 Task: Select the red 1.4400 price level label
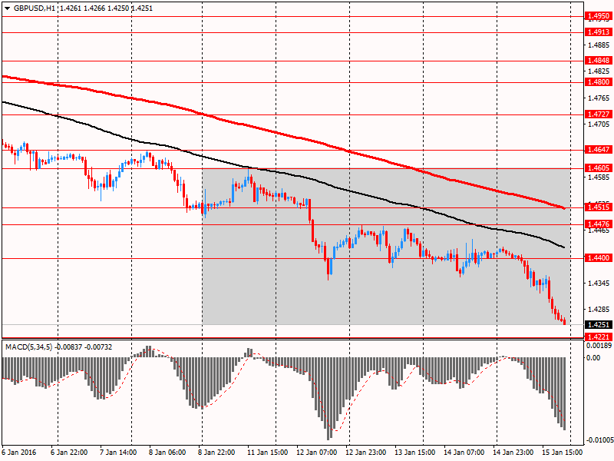click(x=598, y=257)
